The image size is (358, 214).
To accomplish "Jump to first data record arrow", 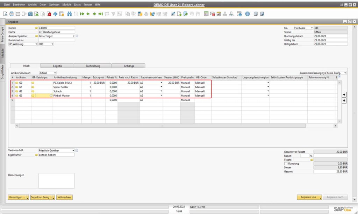I will click(x=82, y=14).
